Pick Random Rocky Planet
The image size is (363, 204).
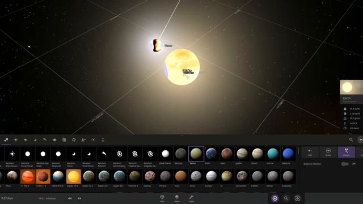click(x=27, y=154)
